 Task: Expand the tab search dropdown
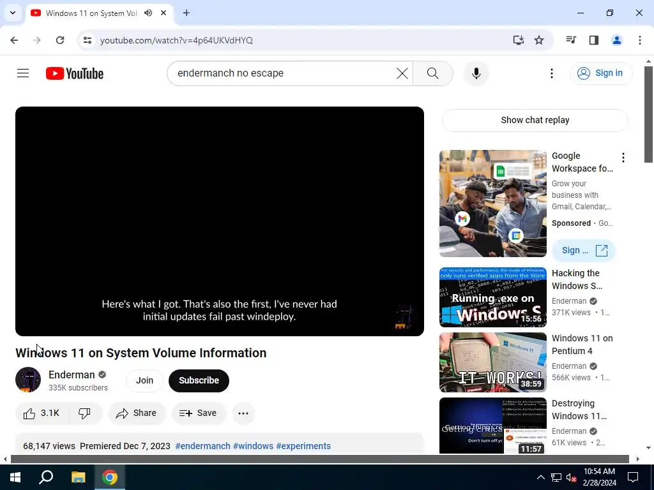coord(13,13)
